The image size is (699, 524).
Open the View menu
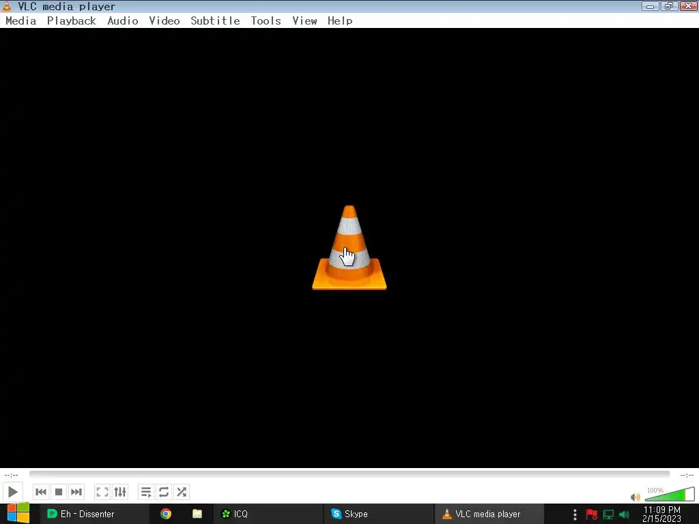coord(304,21)
